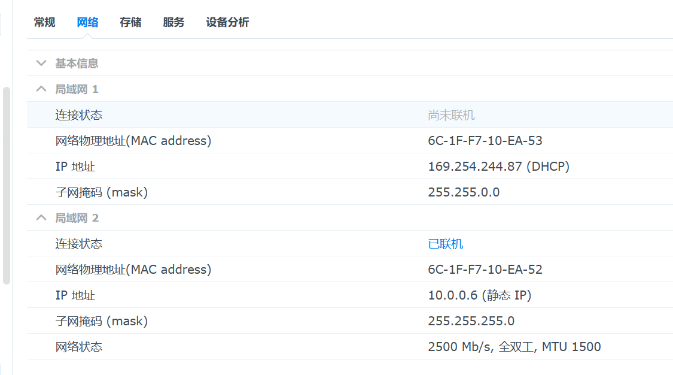This screenshot has height=375, width=673.
Task: Click the 255.255.255.0 subnet mask value
Action: [x=471, y=321]
